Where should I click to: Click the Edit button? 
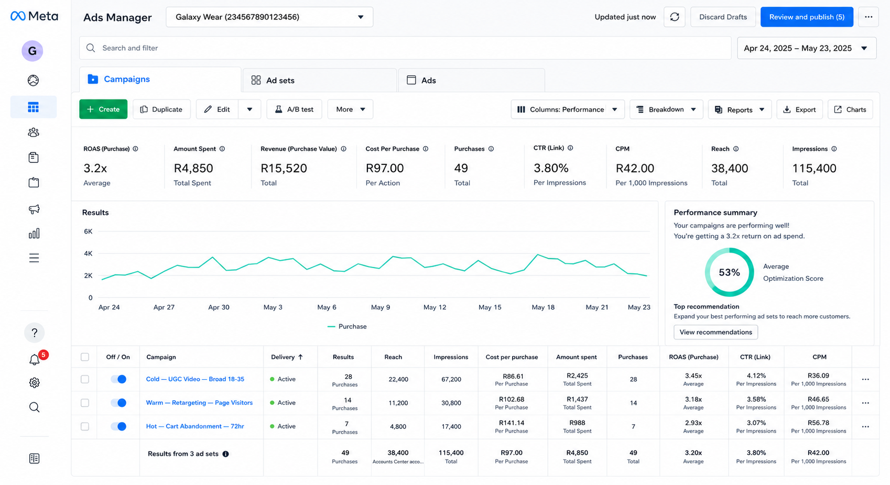[217, 109]
